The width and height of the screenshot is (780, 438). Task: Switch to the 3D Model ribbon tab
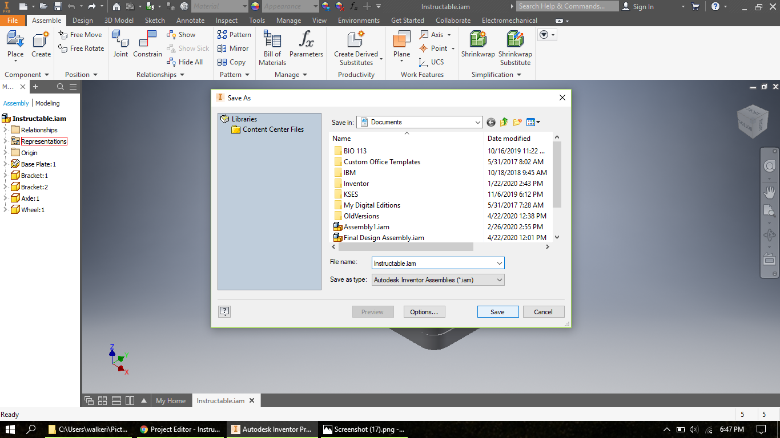point(118,20)
